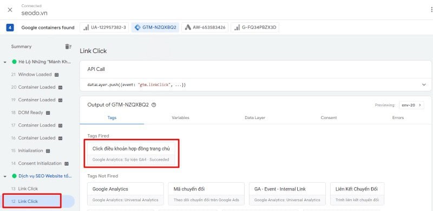Screen dimensions: 433x211
Task: Click the Link Click event heading
Action: point(93,51)
